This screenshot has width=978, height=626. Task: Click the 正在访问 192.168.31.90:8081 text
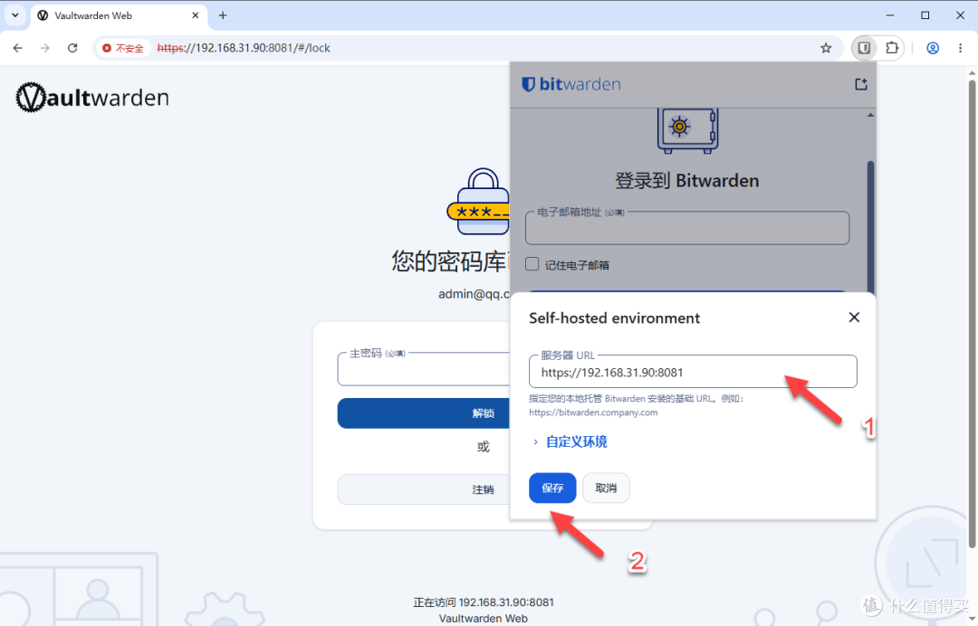point(484,602)
